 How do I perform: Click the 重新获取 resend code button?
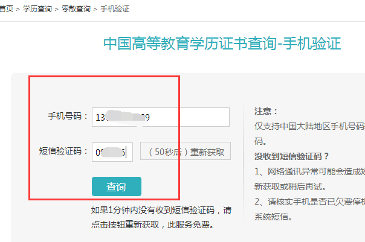tap(186, 151)
